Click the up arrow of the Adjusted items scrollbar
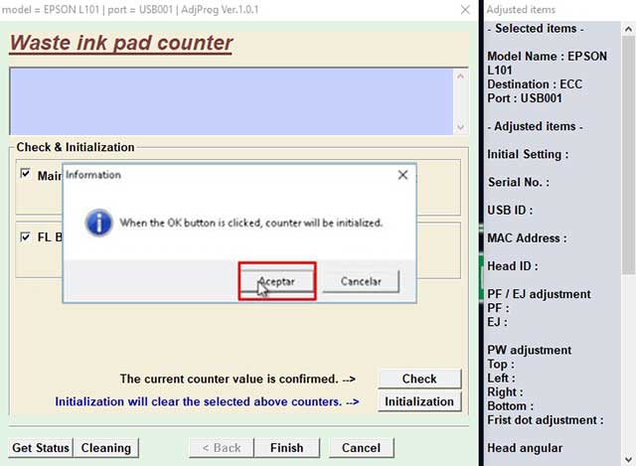The height and width of the screenshot is (466, 636). coord(628,29)
